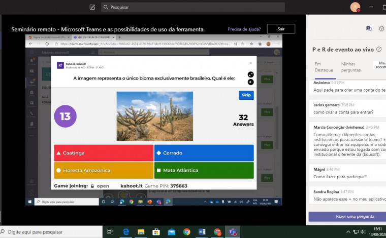386x238 pixels.
Task: Open File Explorer from the taskbar
Action: click(141, 232)
